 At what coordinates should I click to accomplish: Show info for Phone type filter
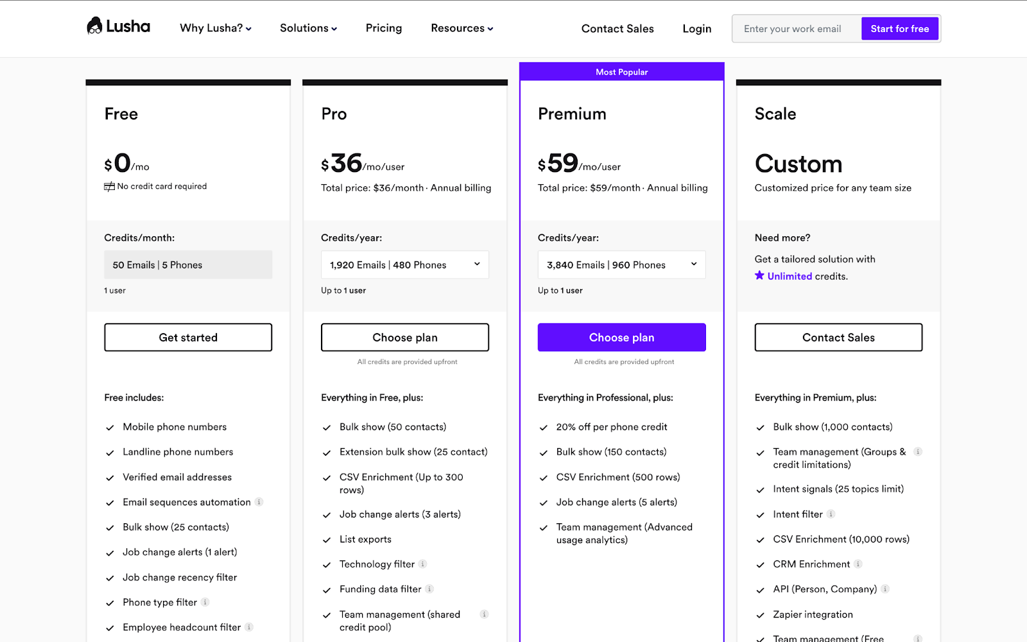click(205, 602)
